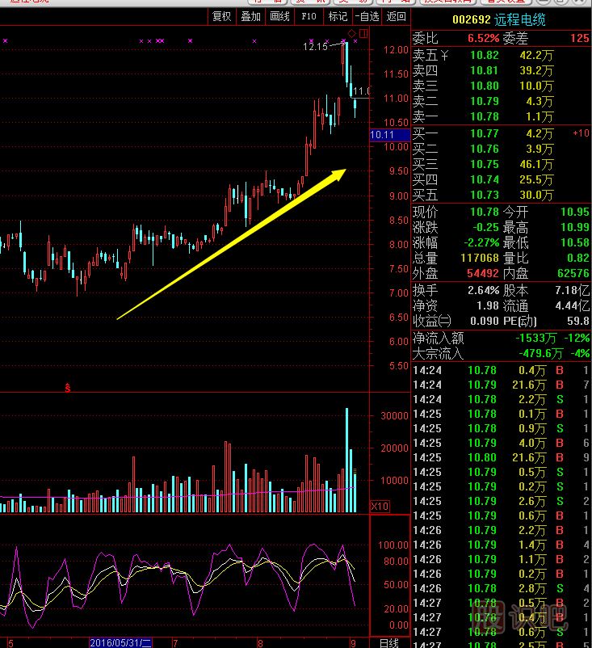The width and height of the screenshot is (592, 648).
Task: Open the 标记 marker options
Action: tap(338, 16)
